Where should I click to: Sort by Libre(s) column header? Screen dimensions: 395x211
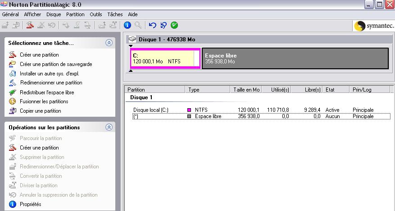click(307, 89)
